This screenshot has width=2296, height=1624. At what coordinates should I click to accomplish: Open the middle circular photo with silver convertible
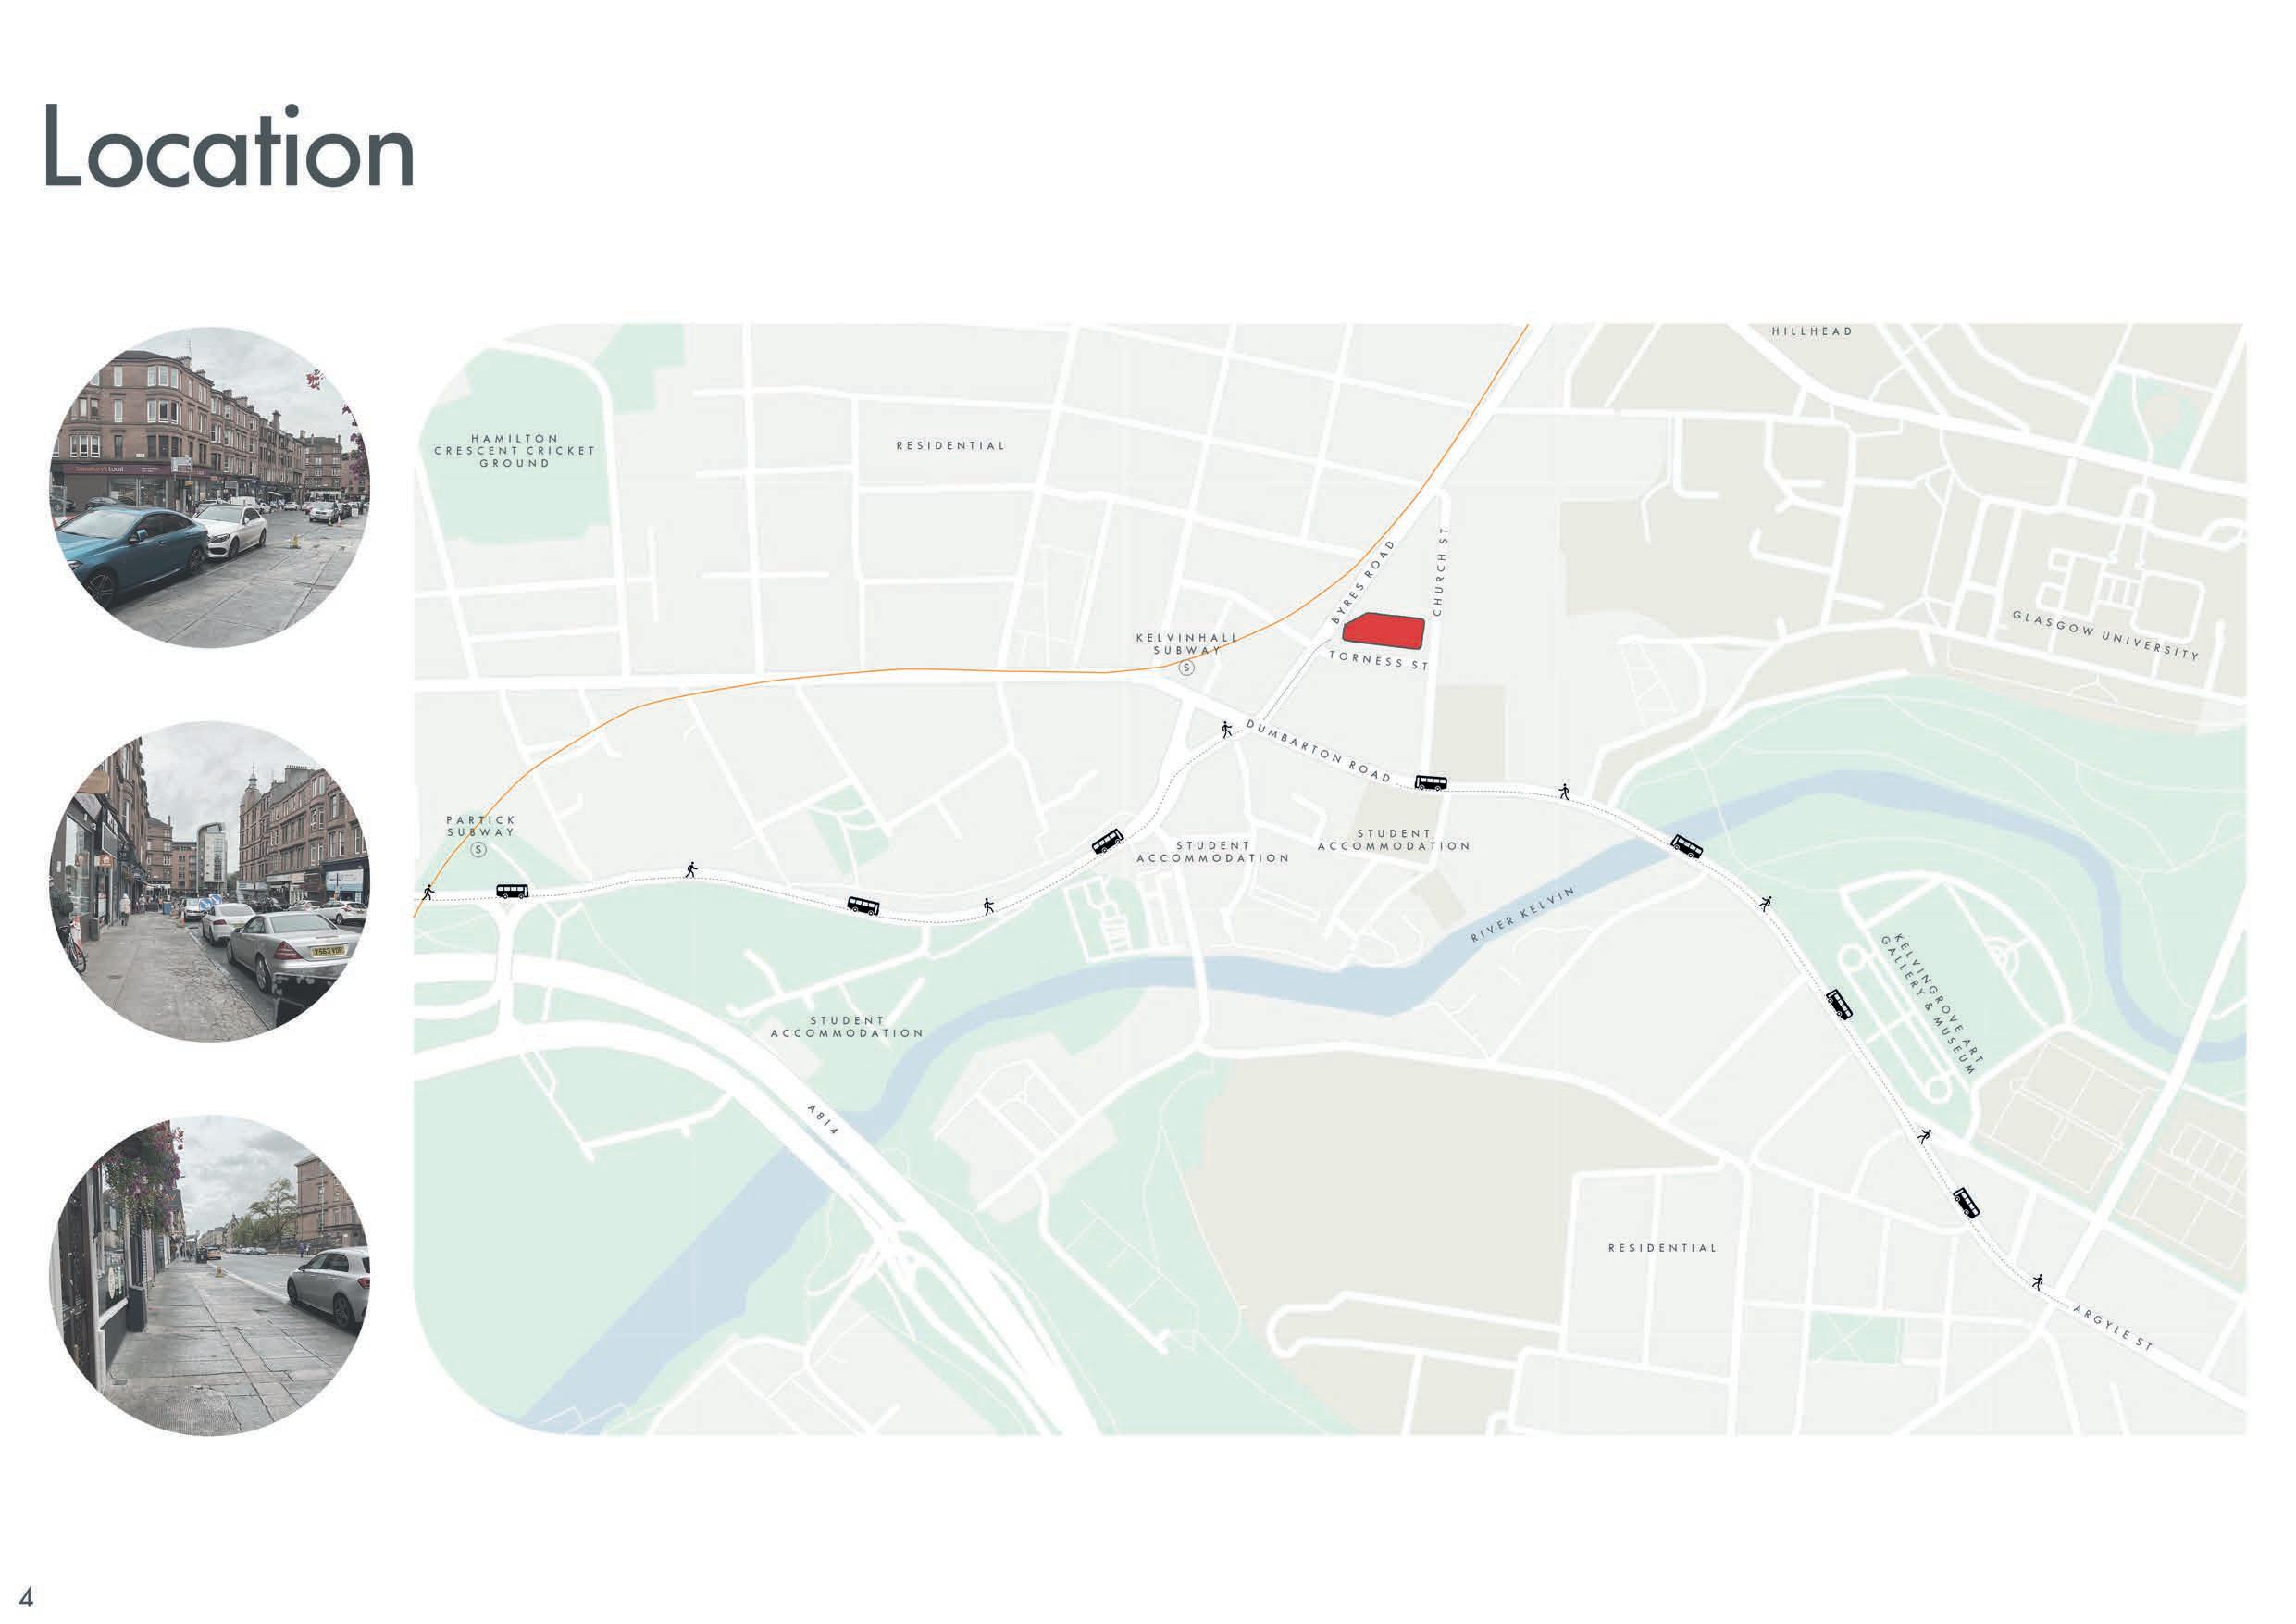[210, 881]
